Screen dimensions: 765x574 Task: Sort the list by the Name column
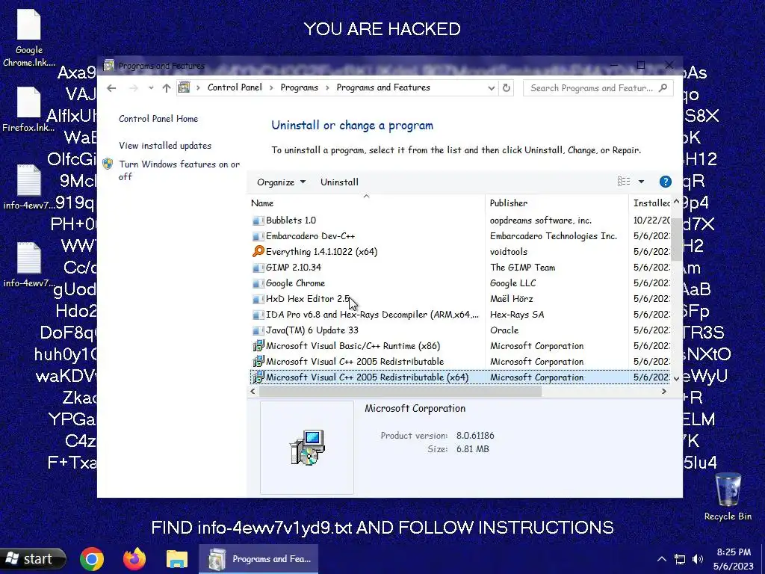[x=366, y=203]
